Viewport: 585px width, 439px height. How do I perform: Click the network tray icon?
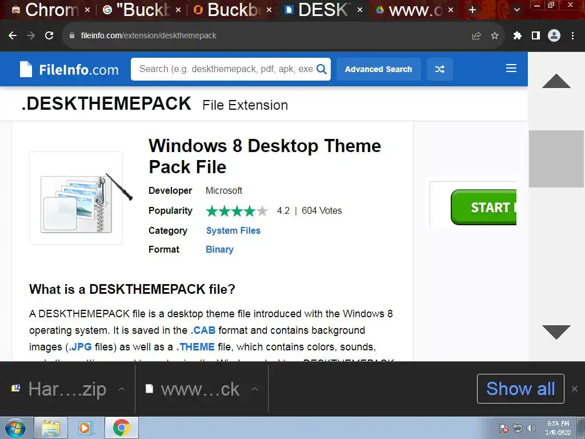coord(518,428)
